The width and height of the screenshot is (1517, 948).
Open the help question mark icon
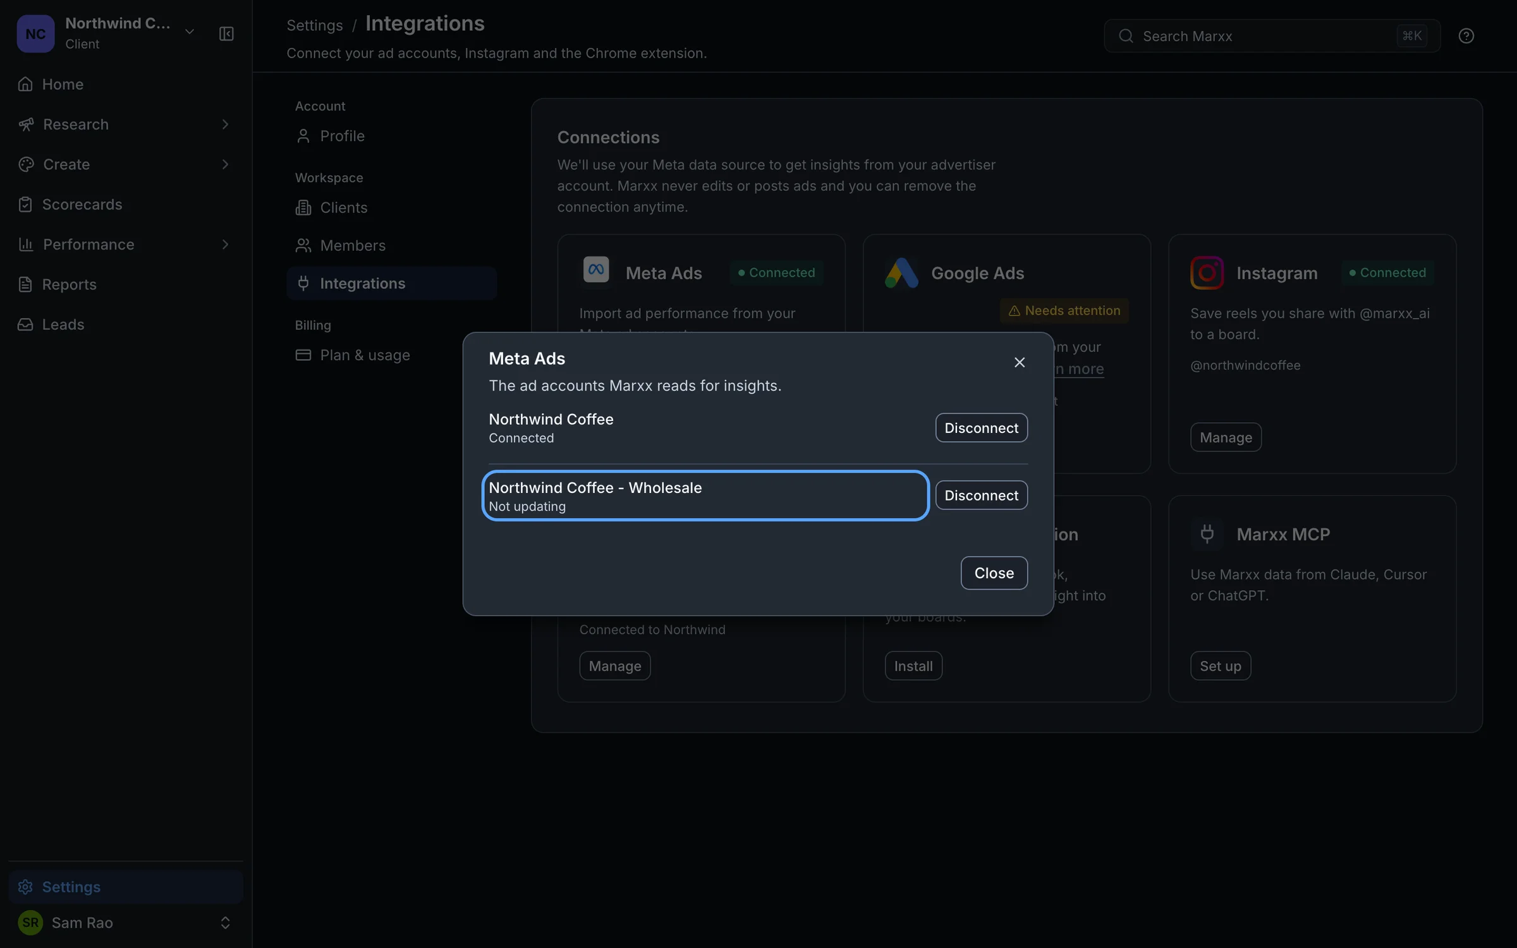click(x=1466, y=36)
